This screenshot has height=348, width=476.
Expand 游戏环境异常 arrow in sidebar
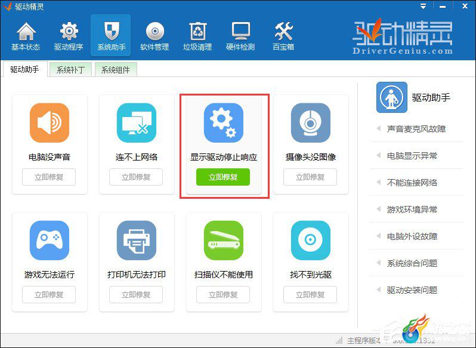(379, 209)
